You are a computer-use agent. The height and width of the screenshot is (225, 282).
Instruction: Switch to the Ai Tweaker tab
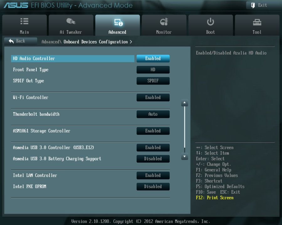pos(71,25)
